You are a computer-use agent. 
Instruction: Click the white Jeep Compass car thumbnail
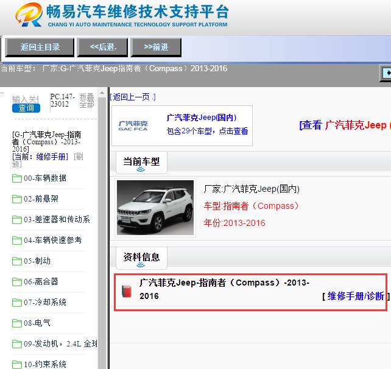(155, 208)
